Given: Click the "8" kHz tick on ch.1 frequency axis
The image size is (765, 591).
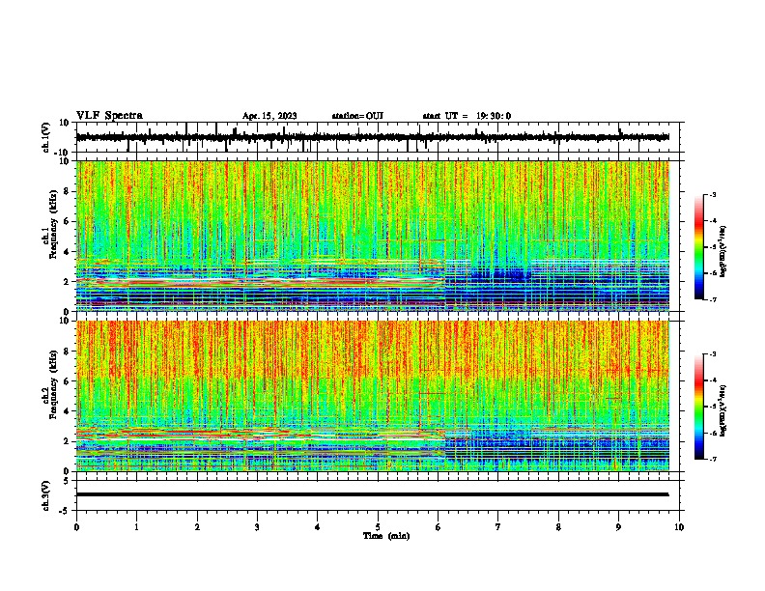Looking at the screenshot, I should (x=67, y=191).
